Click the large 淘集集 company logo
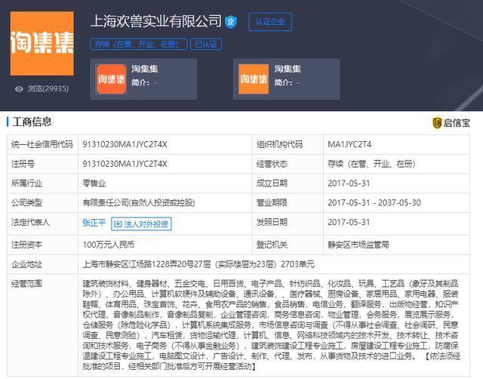Image resolution: width=483 pixels, height=379 pixels. pyautogui.click(x=42, y=43)
